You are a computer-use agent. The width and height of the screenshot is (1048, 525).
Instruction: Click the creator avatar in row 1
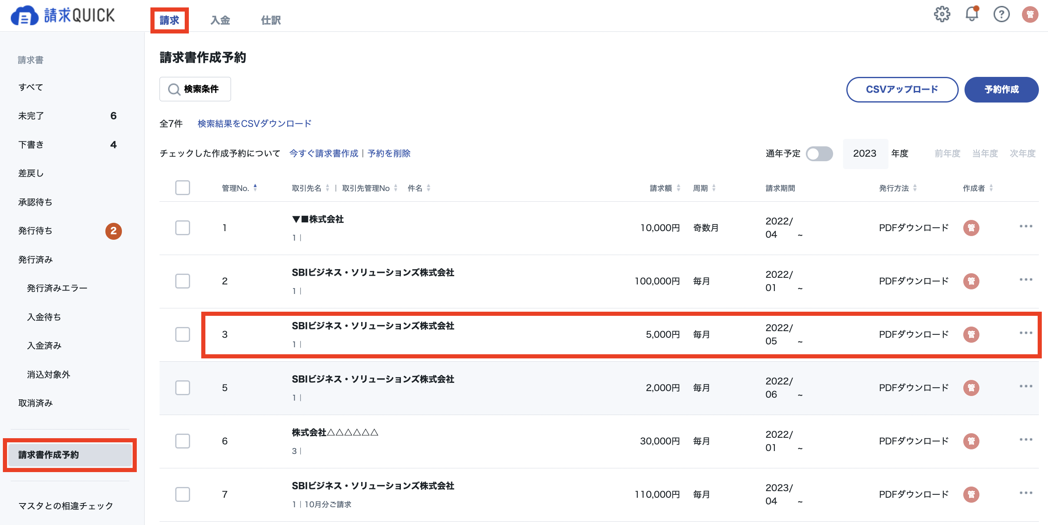[x=971, y=228]
